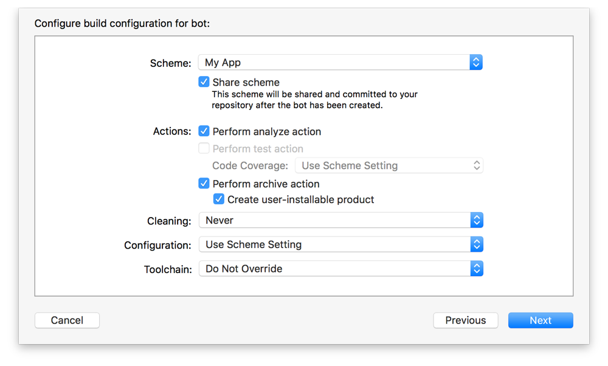Enable Perform test action
The width and height of the screenshot is (608, 366).
[204, 148]
